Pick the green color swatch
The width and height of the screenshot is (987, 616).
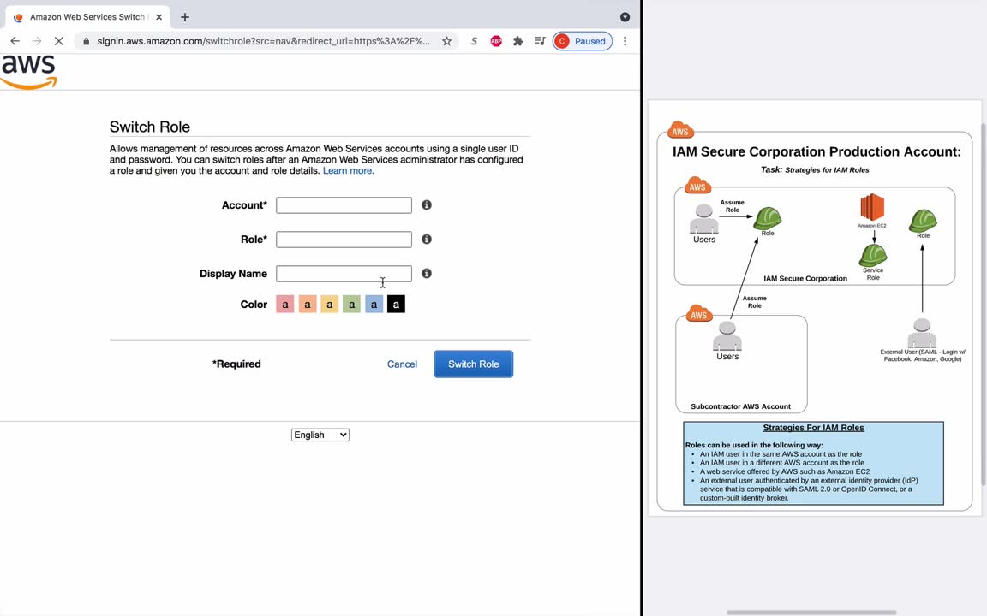point(352,305)
